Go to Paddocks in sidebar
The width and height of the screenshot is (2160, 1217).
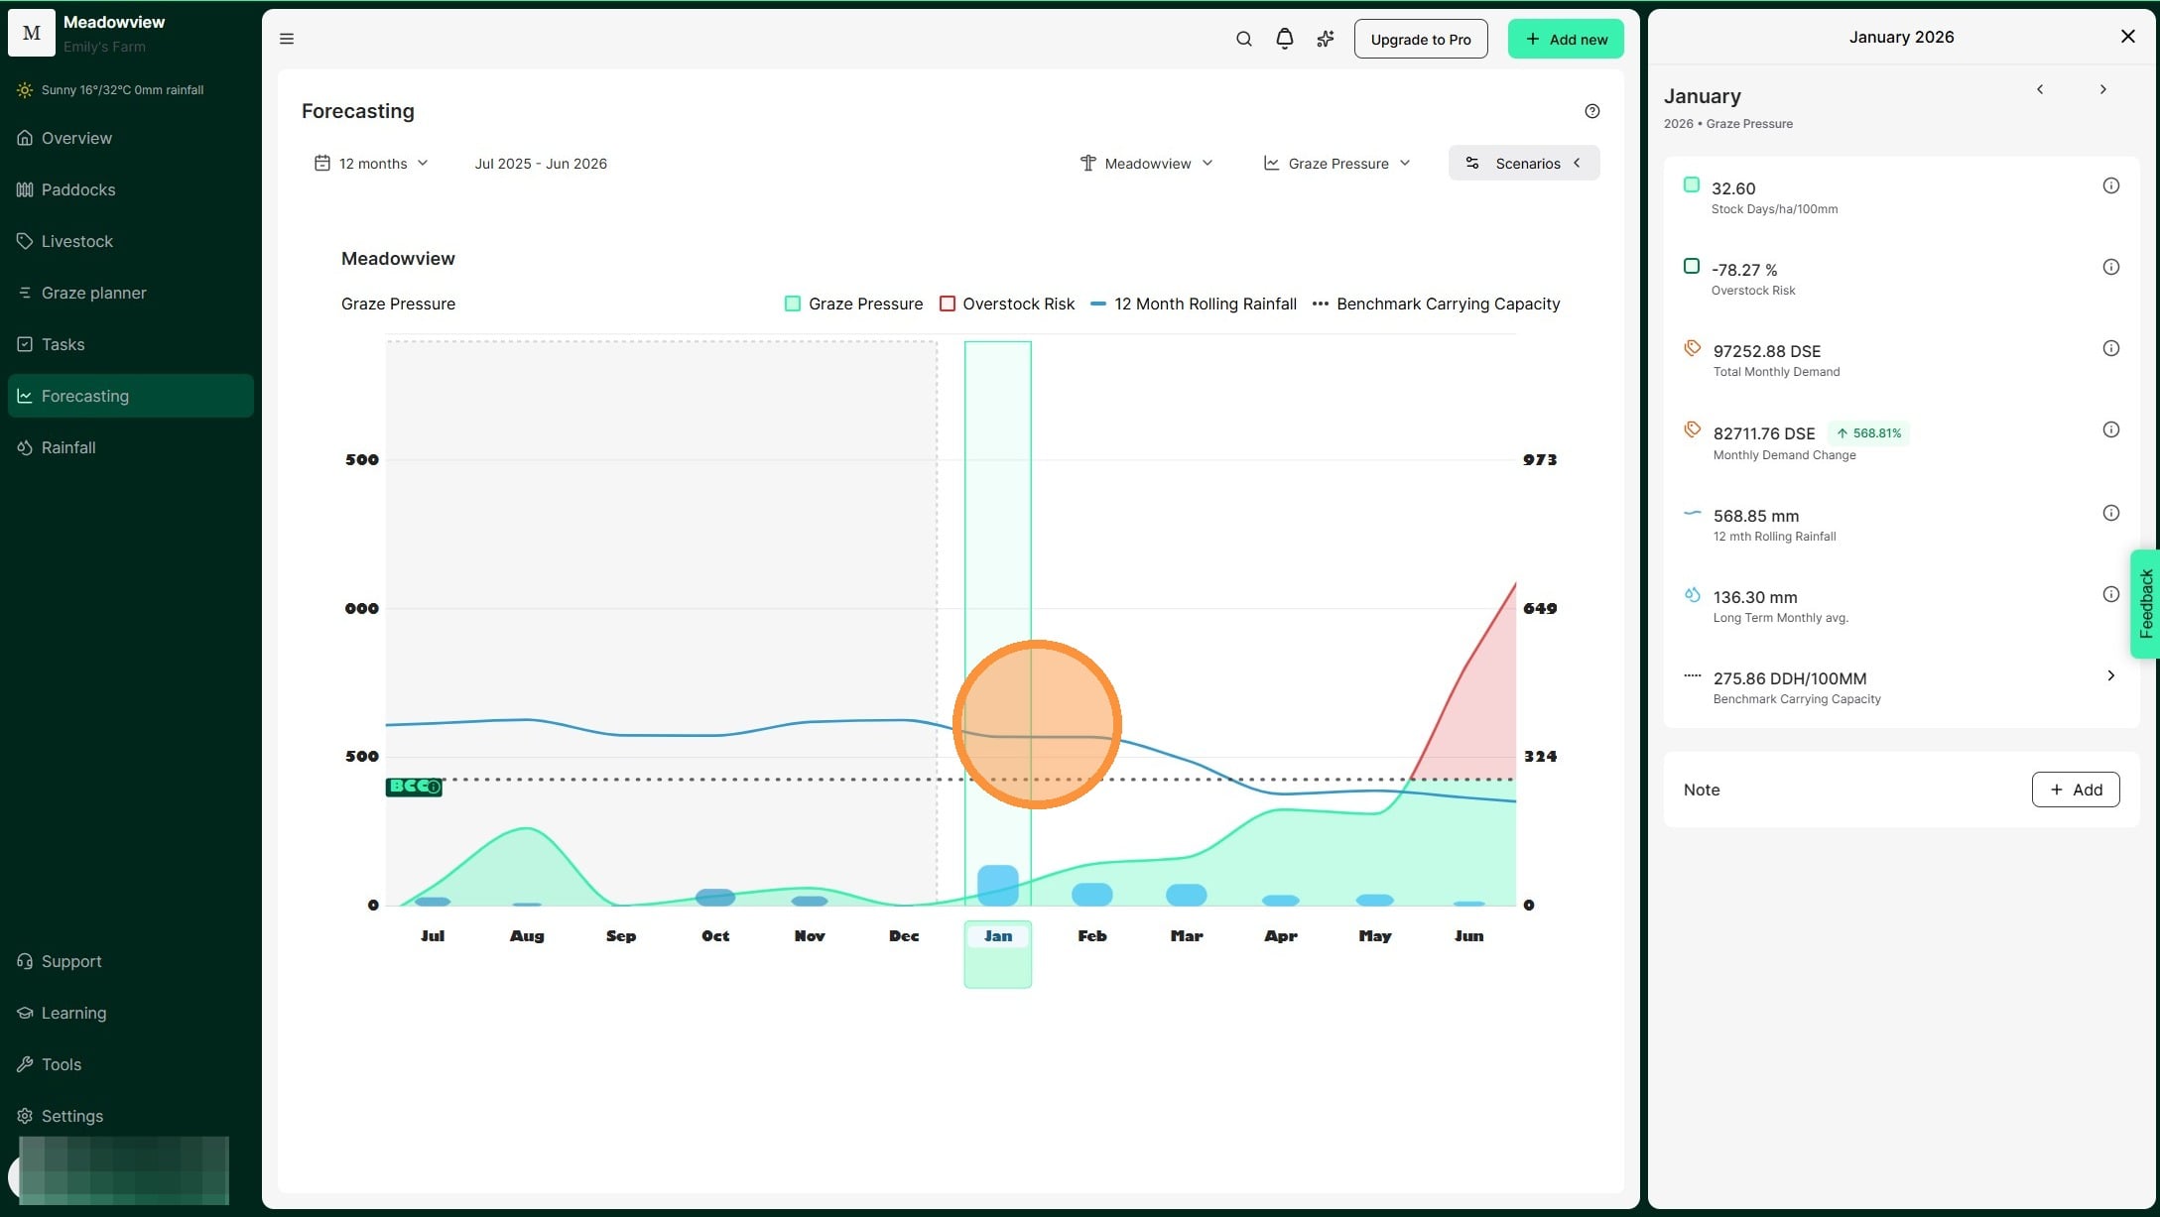[x=78, y=189]
